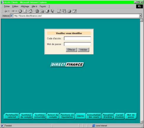Open the Search toolbar icon

point(37,11)
